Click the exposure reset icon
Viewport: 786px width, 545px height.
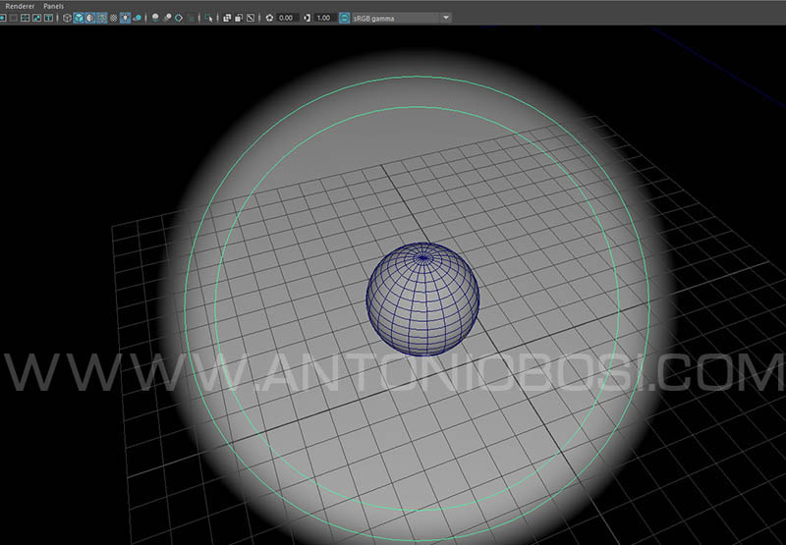point(269,18)
